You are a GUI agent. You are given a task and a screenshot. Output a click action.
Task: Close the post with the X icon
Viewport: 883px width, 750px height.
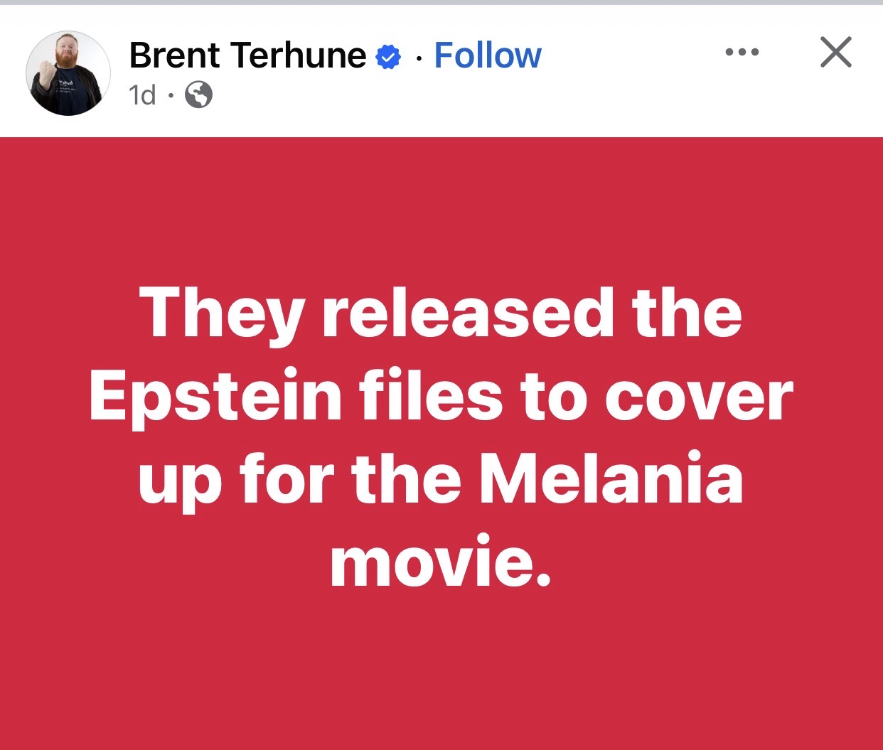click(x=835, y=52)
